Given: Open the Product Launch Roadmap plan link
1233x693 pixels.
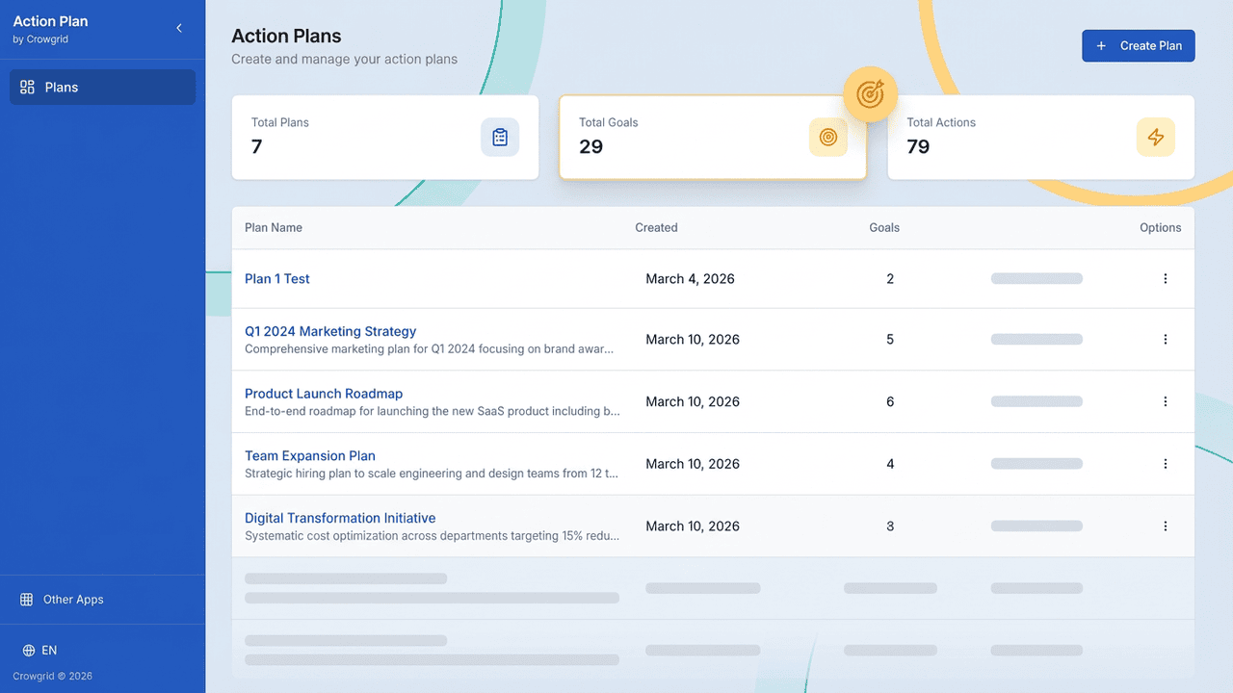Looking at the screenshot, I should point(324,394).
